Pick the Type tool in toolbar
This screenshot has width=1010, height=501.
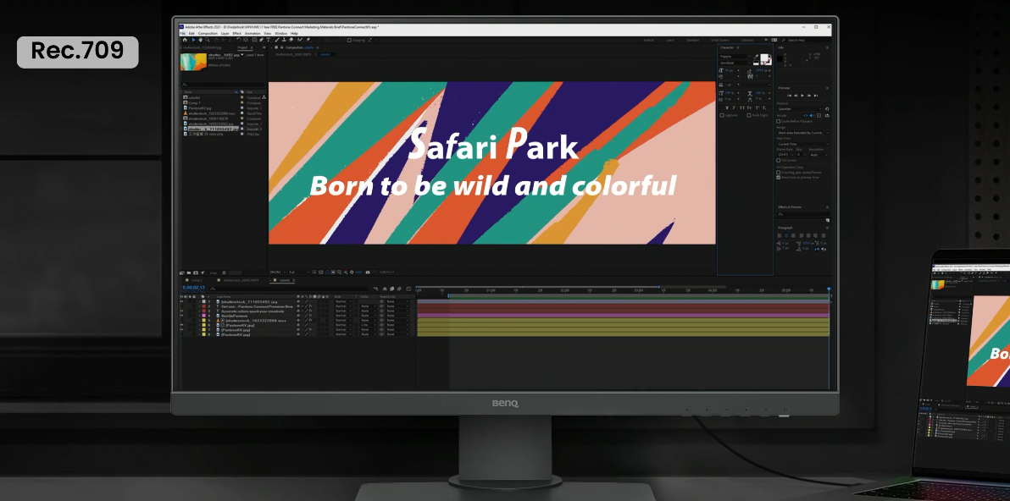point(269,40)
